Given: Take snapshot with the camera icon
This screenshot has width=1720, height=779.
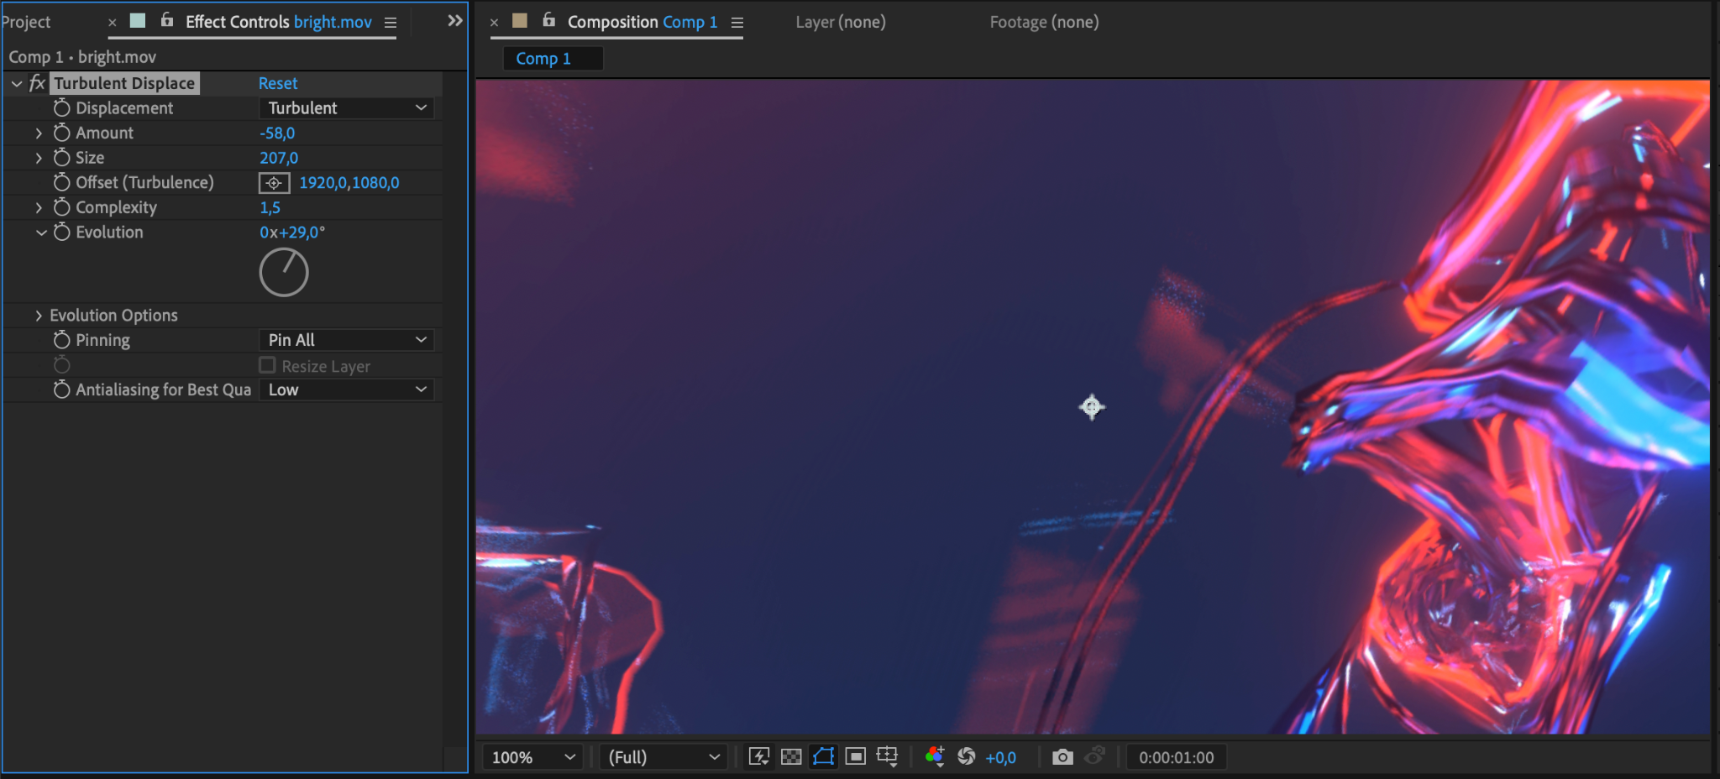Looking at the screenshot, I should pos(1062,756).
